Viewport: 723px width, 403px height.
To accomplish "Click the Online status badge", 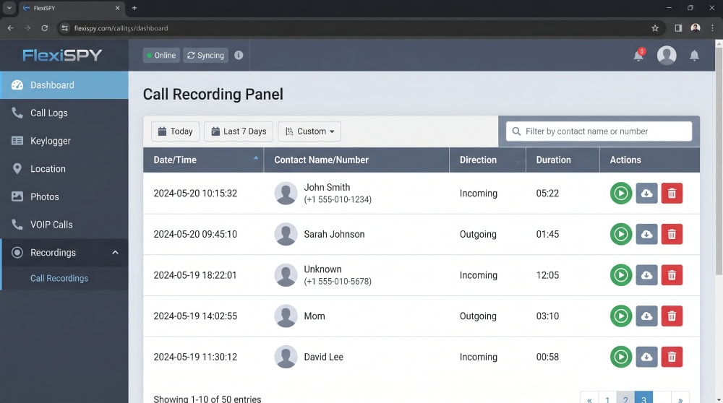I will 161,56.
